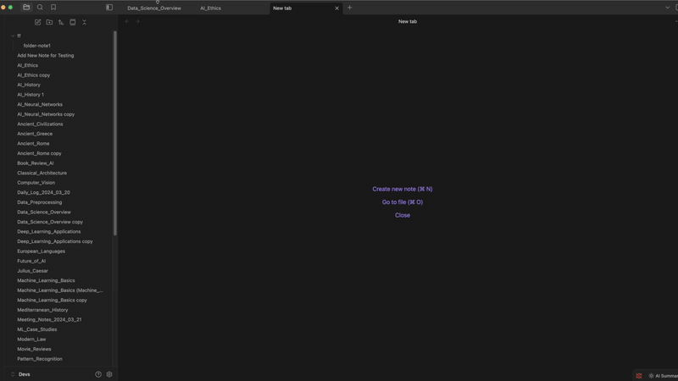The height and width of the screenshot is (381, 678).
Task: Open ML_Case_Studies note
Action: (36, 329)
